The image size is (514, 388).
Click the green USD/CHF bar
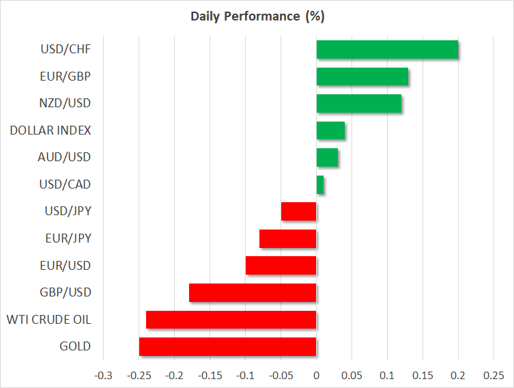tap(387, 50)
